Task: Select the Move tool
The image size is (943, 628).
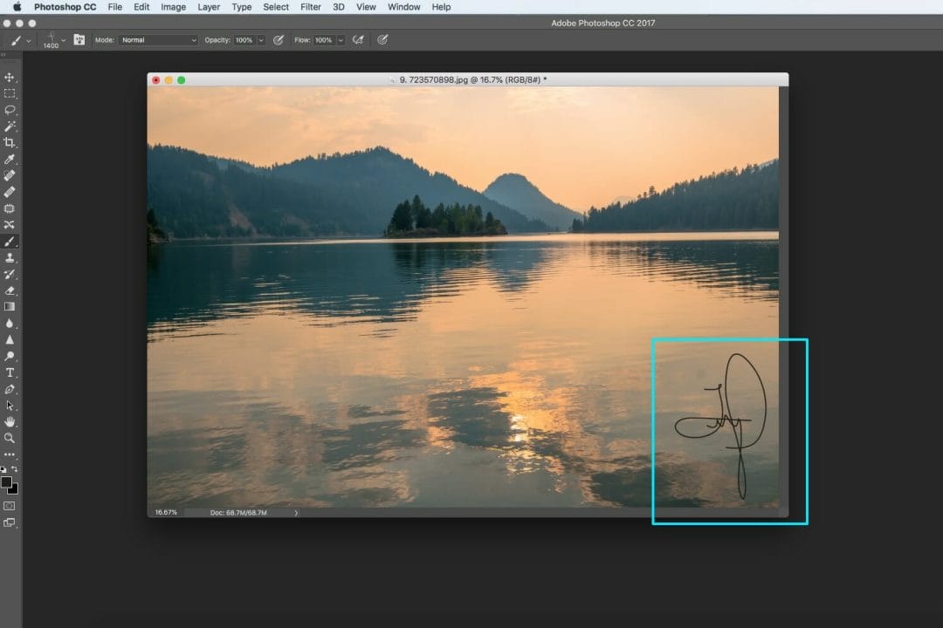Action: click(10, 78)
